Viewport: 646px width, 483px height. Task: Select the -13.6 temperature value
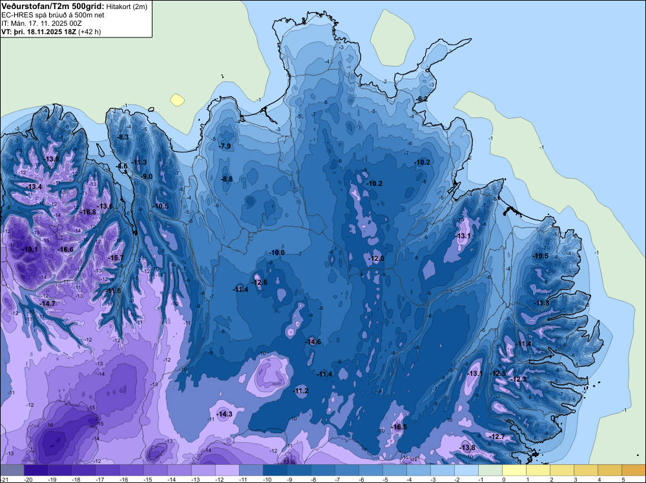(x=105, y=206)
